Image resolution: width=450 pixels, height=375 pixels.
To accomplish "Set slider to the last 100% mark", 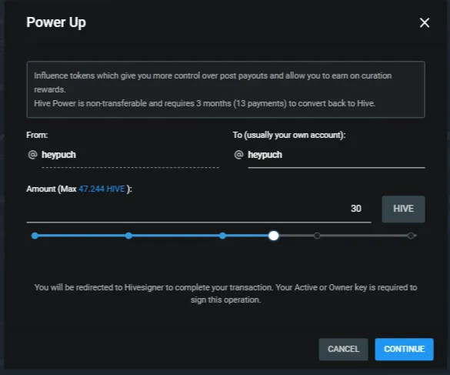I will pos(411,236).
